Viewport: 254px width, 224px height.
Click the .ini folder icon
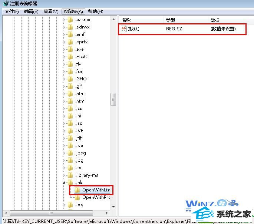click(70, 116)
